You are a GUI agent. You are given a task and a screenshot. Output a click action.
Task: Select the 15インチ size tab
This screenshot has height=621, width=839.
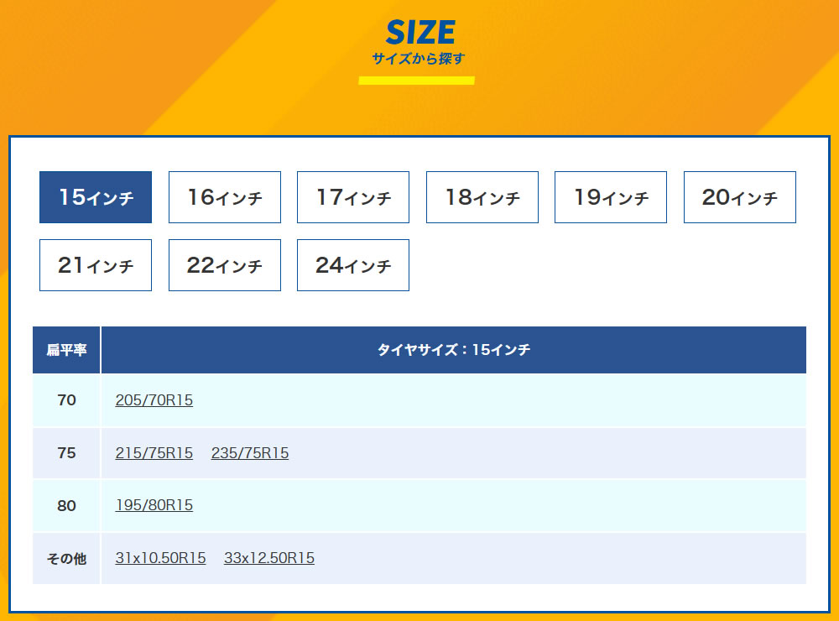pyautogui.click(x=96, y=197)
